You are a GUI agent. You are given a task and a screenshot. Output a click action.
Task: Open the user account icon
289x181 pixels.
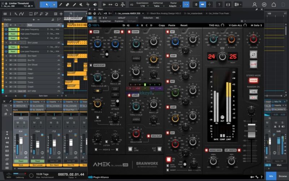coord(255,4)
